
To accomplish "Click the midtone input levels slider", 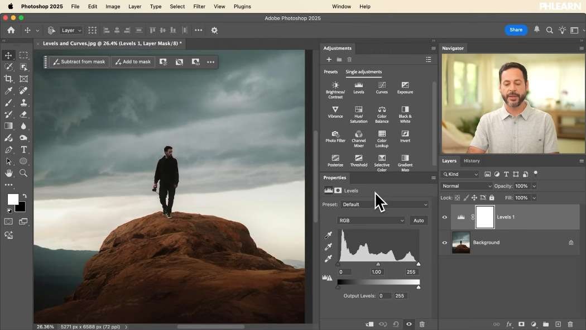I will (x=378, y=264).
